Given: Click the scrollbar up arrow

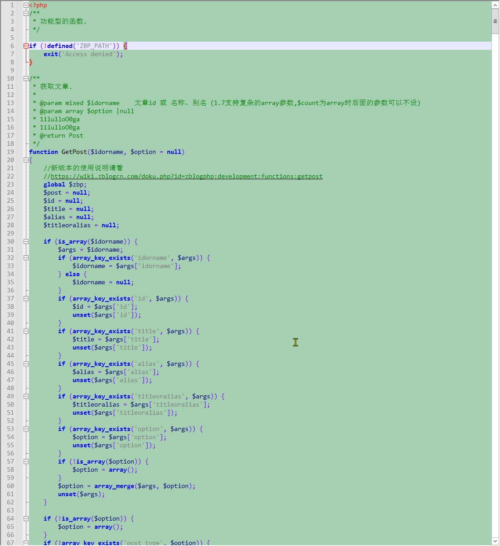Looking at the screenshot, I should point(495,5).
